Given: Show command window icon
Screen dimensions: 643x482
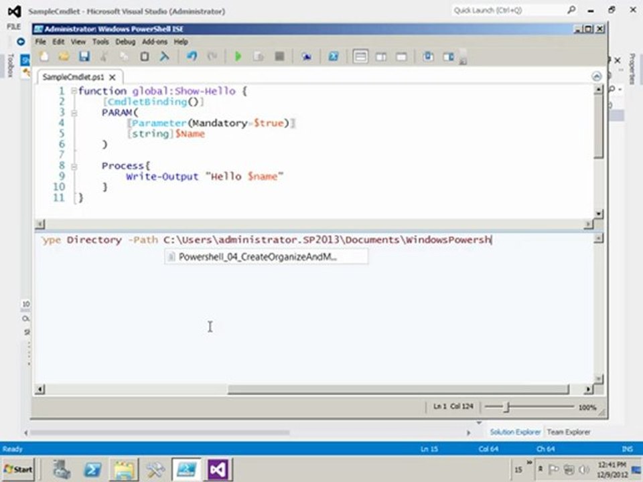Looking at the screenshot, I should pos(428,56).
